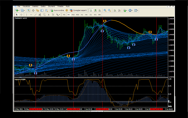Expand the Templates dropdown arrow
Screen dimensions: 188x118
click(x=138, y=11)
